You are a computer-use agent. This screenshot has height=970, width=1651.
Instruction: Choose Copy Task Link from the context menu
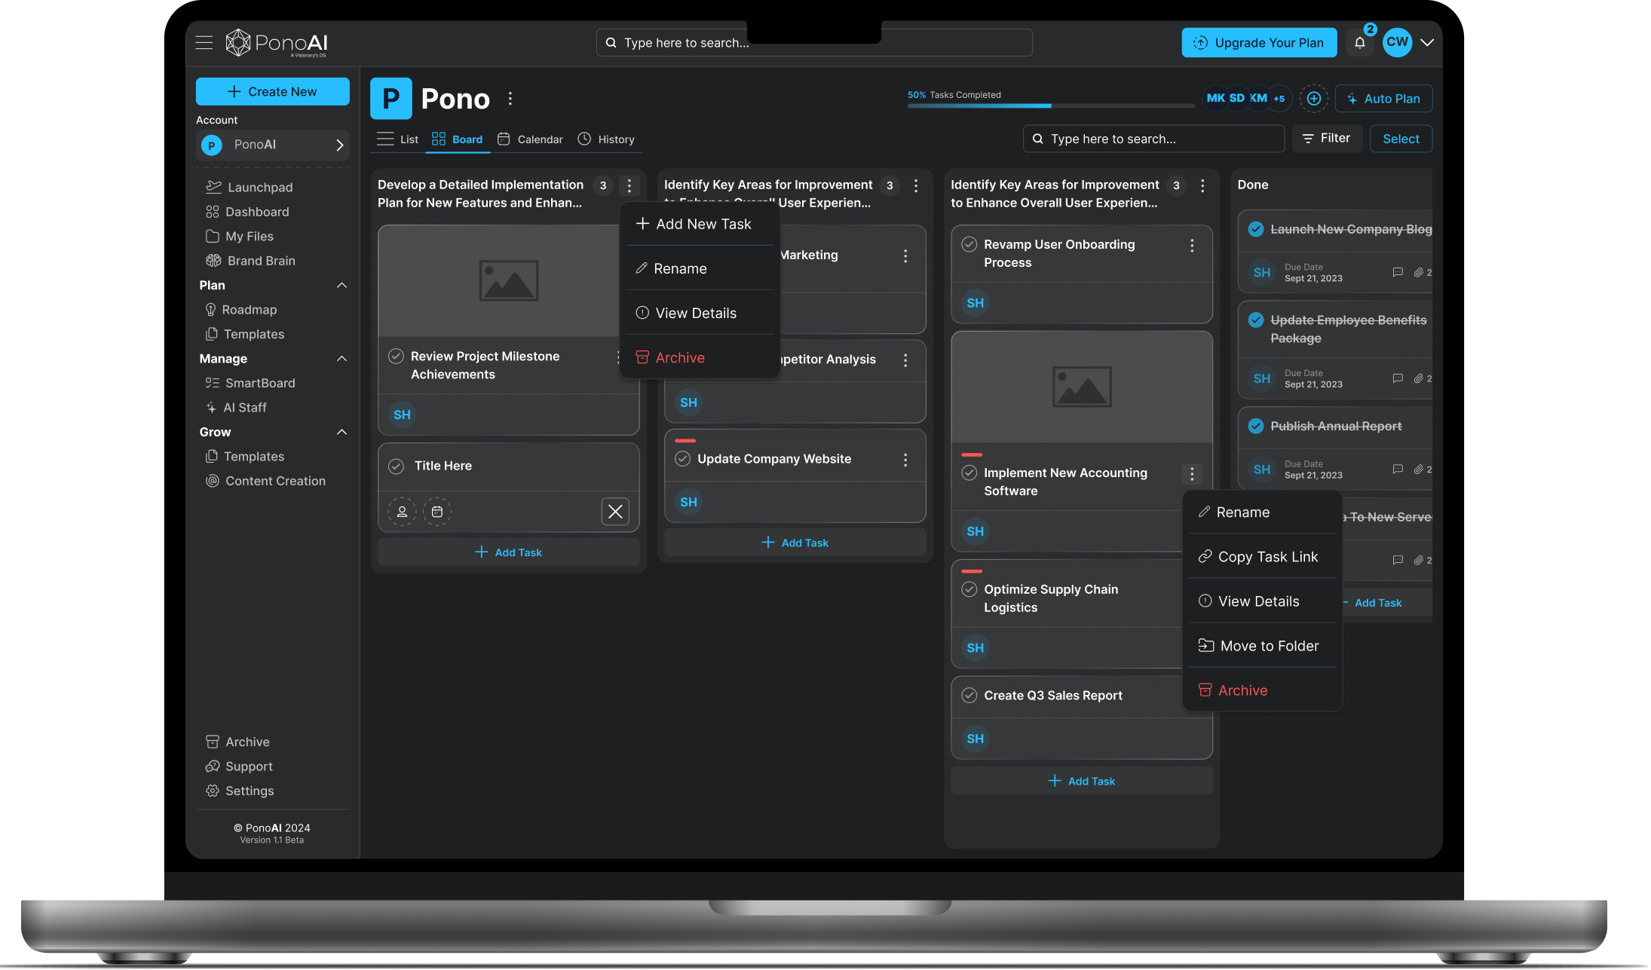[1267, 557]
